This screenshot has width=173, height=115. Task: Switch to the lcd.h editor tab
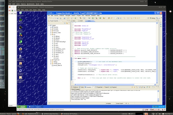coord(81,21)
